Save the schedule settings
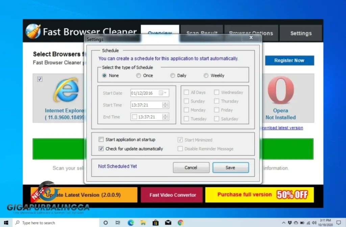Viewport: 346px width, 227px height. coord(230,167)
